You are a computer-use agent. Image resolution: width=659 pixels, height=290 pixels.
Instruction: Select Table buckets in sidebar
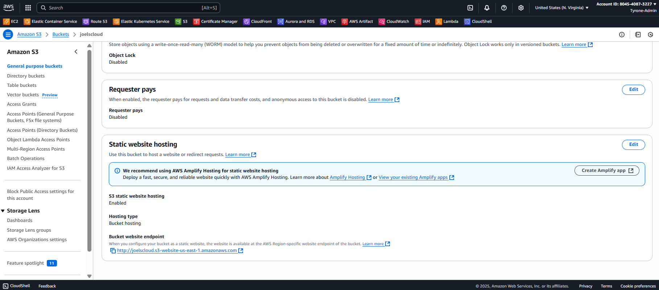point(22,85)
